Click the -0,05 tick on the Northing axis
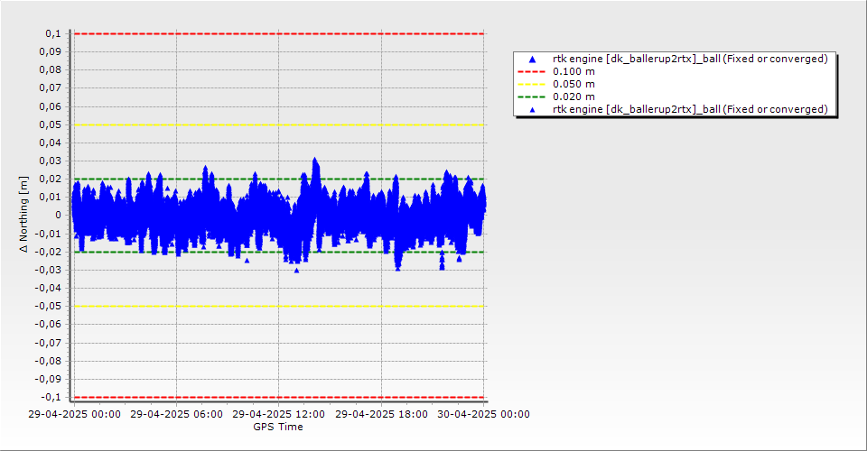The height and width of the screenshot is (451, 867). tap(49, 306)
